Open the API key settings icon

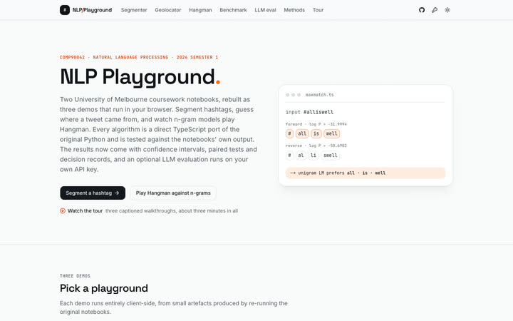(435, 10)
